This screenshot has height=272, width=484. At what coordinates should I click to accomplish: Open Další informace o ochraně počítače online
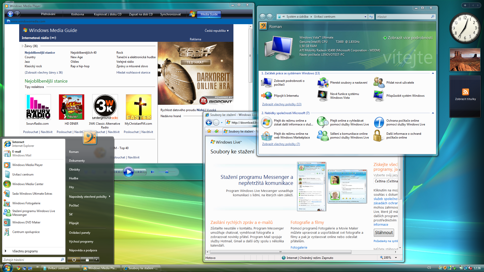pyautogui.click(x=398, y=135)
